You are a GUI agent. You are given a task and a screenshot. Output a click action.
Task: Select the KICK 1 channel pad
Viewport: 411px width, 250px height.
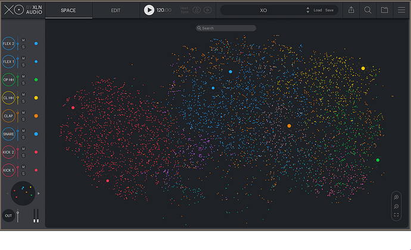(x=8, y=170)
